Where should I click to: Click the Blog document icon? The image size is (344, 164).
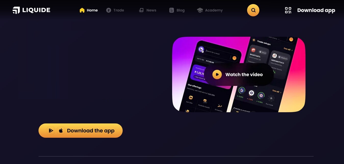tap(172, 10)
